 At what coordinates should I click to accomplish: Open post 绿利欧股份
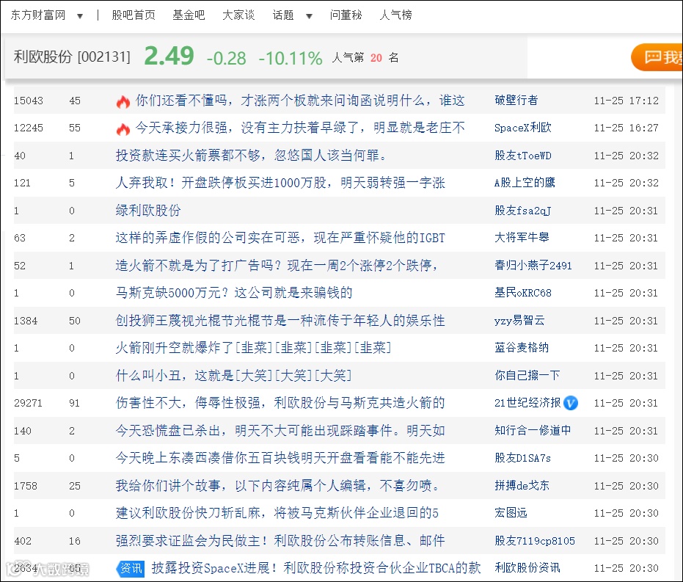pos(148,211)
